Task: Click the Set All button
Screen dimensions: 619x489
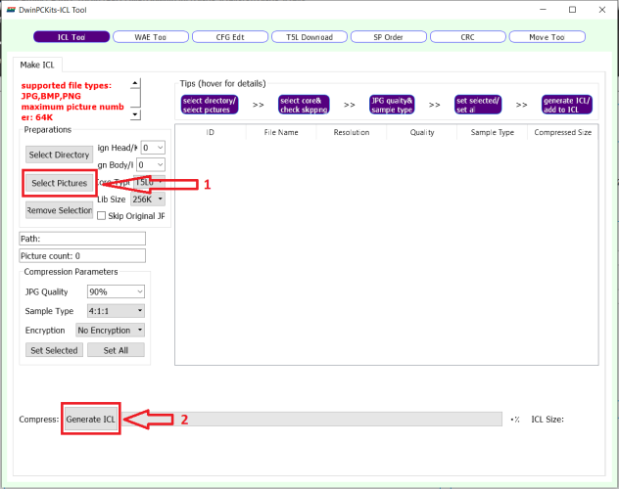Action: click(x=116, y=350)
